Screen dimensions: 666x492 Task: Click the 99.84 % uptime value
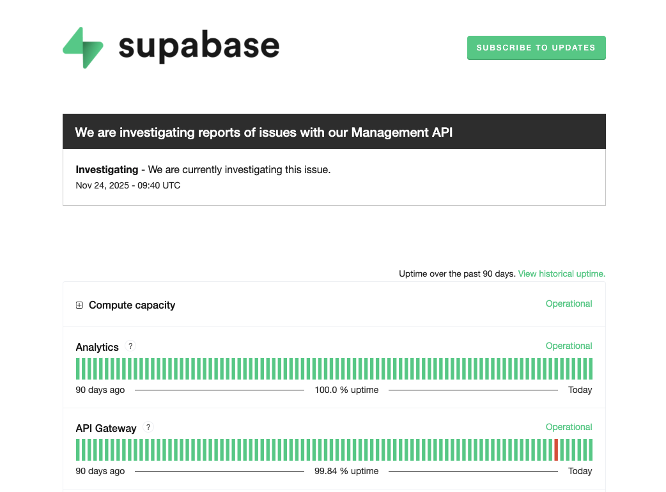pyautogui.click(x=346, y=471)
